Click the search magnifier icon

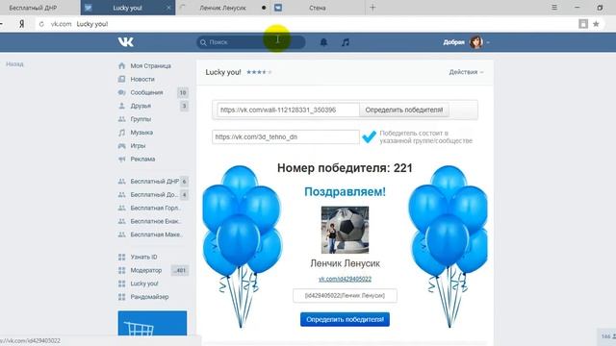(203, 42)
